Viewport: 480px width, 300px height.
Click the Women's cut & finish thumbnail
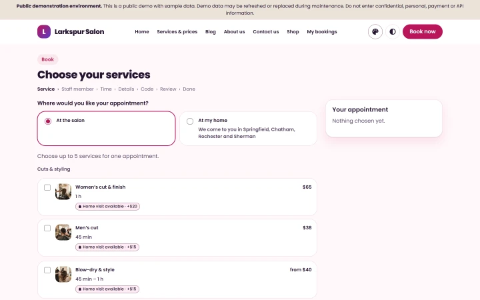pos(63,191)
